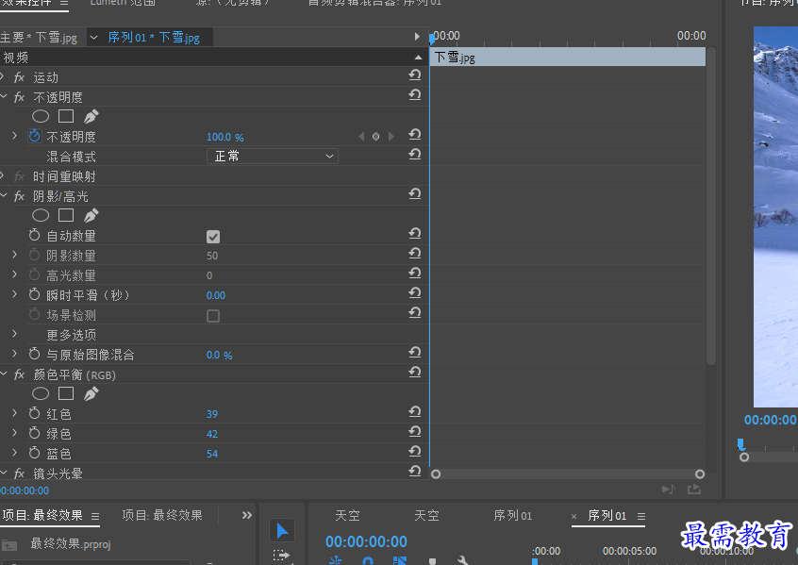Toggle the 场景检测 checkbox
The height and width of the screenshot is (565, 798).
coord(213,316)
